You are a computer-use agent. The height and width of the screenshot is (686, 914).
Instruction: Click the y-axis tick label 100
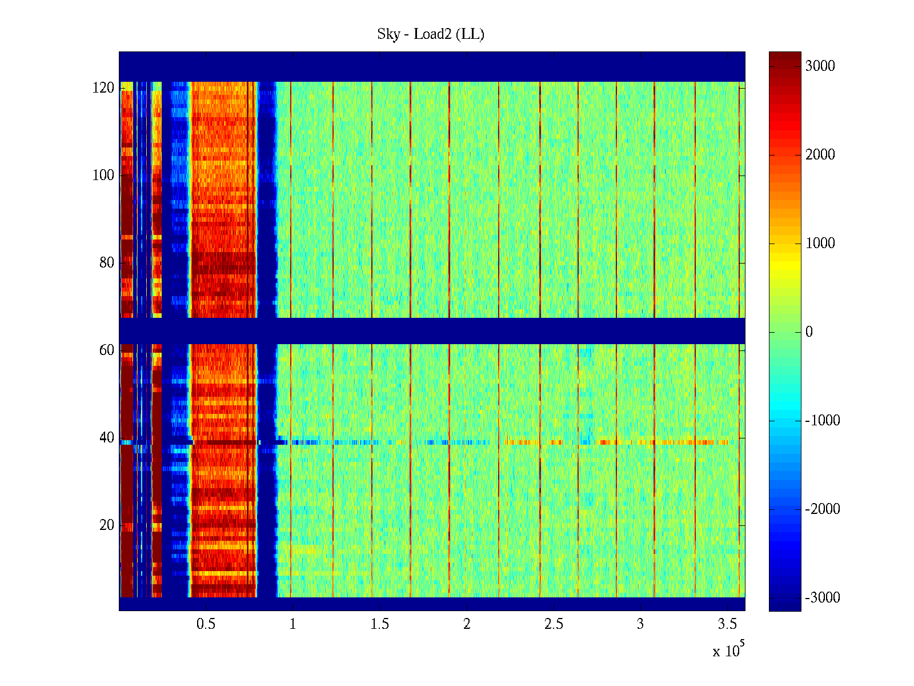pyautogui.click(x=103, y=176)
